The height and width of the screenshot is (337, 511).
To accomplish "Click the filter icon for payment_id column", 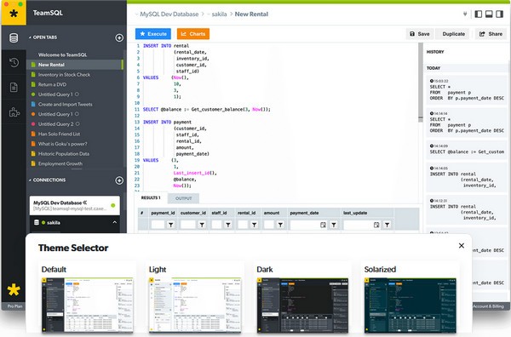I will [171, 225].
